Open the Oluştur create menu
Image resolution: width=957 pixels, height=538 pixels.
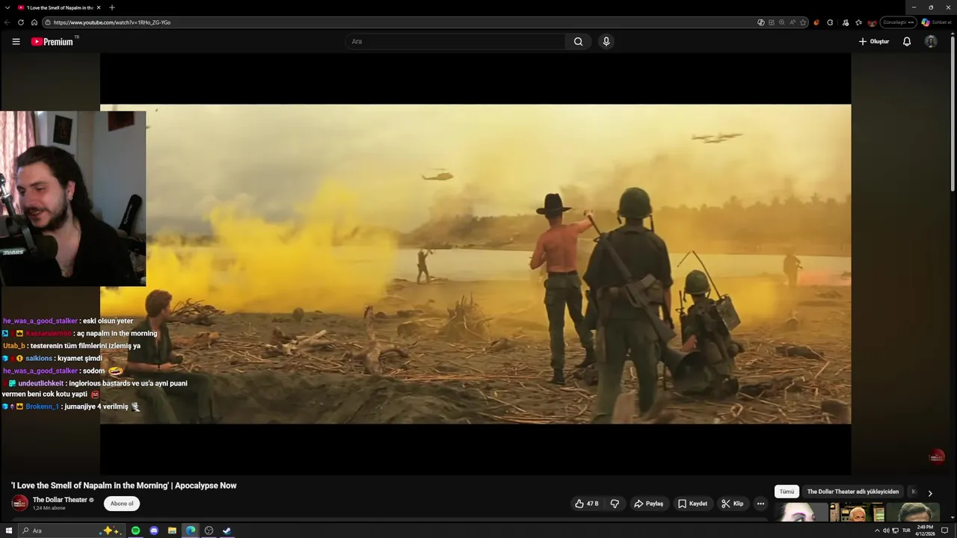coord(874,42)
